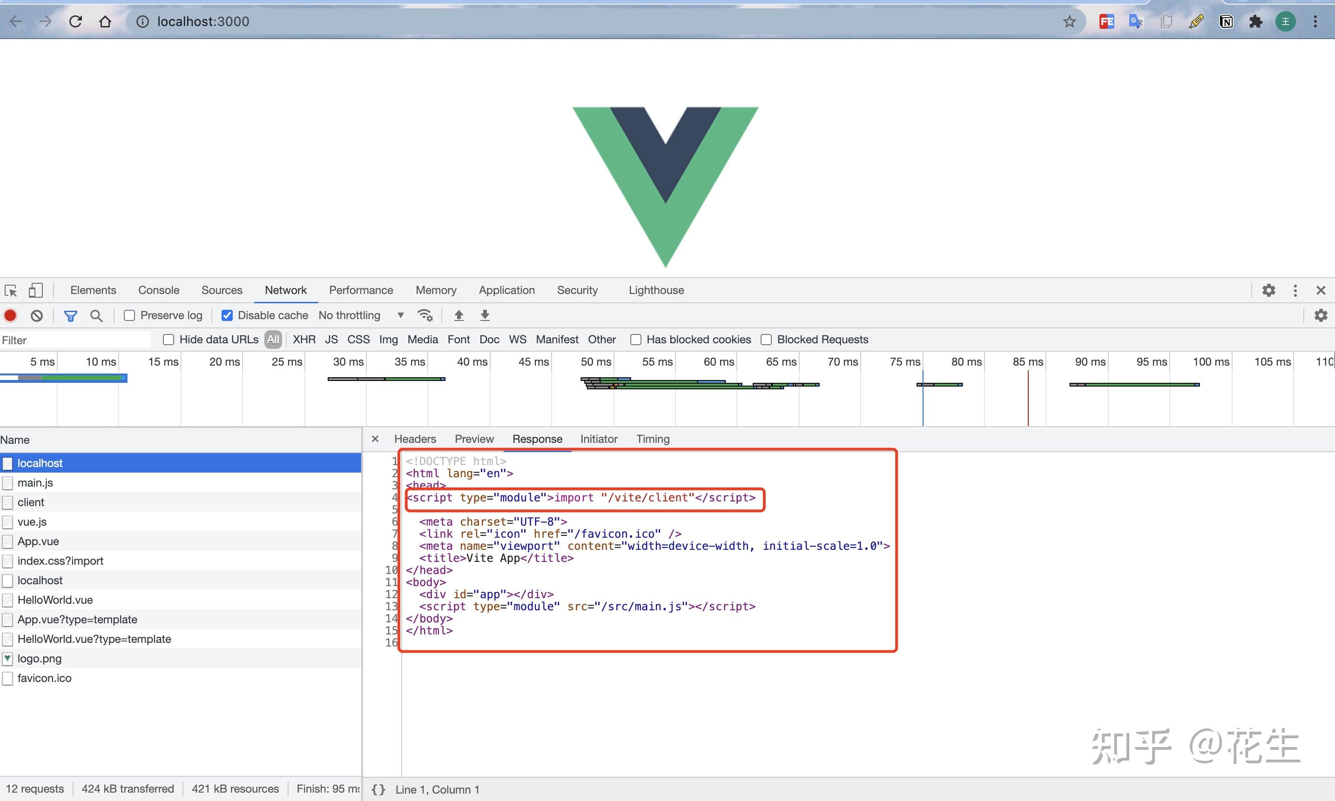The height and width of the screenshot is (801, 1335).
Task: Click export HAR download arrow
Action: pyautogui.click(x=485, y=315)
